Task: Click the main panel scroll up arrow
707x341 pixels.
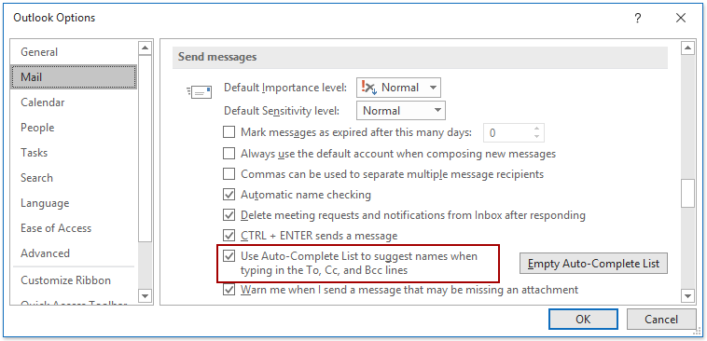Action: pyautogui.click(x=687, y=48)
